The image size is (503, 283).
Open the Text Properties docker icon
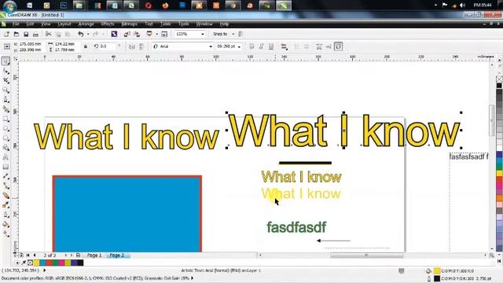click(x=319, y=47)
